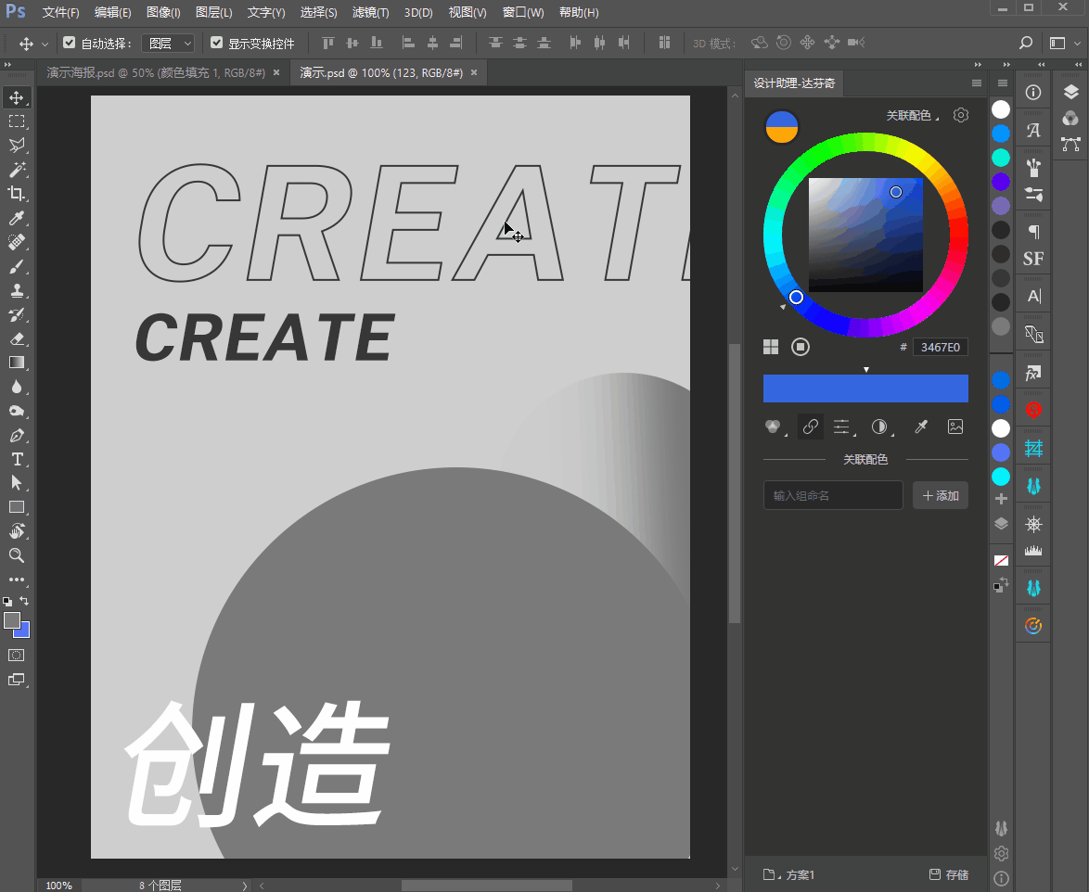1089x892 pixels.
Task: Open the 窗口(W) menu
Action: point(523,12)
